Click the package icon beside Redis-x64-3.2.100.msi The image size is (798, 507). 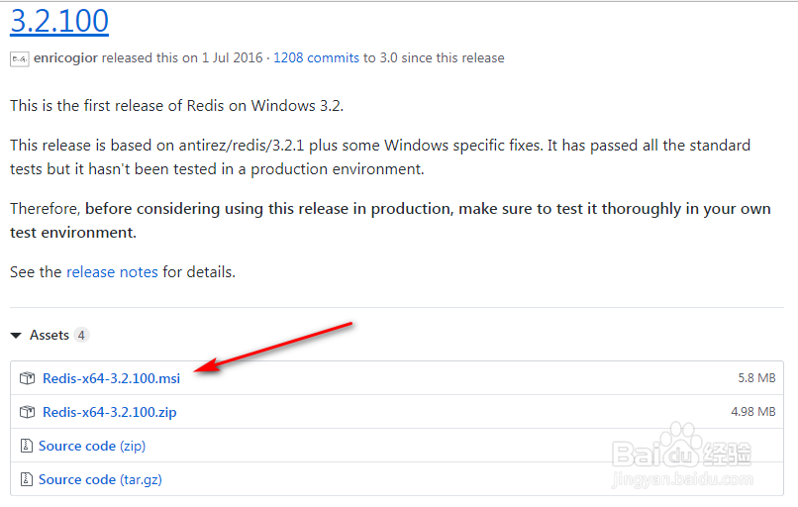pos(27,378)
